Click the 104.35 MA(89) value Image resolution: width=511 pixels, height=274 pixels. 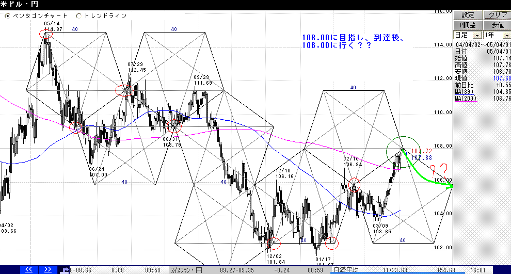[x=502, y=92]
